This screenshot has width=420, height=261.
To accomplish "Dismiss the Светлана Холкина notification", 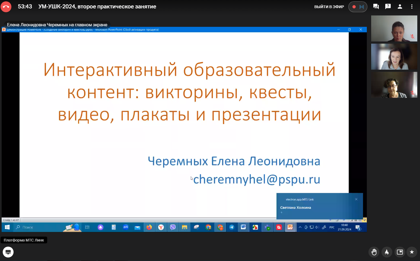I will (x=356, y=199).
